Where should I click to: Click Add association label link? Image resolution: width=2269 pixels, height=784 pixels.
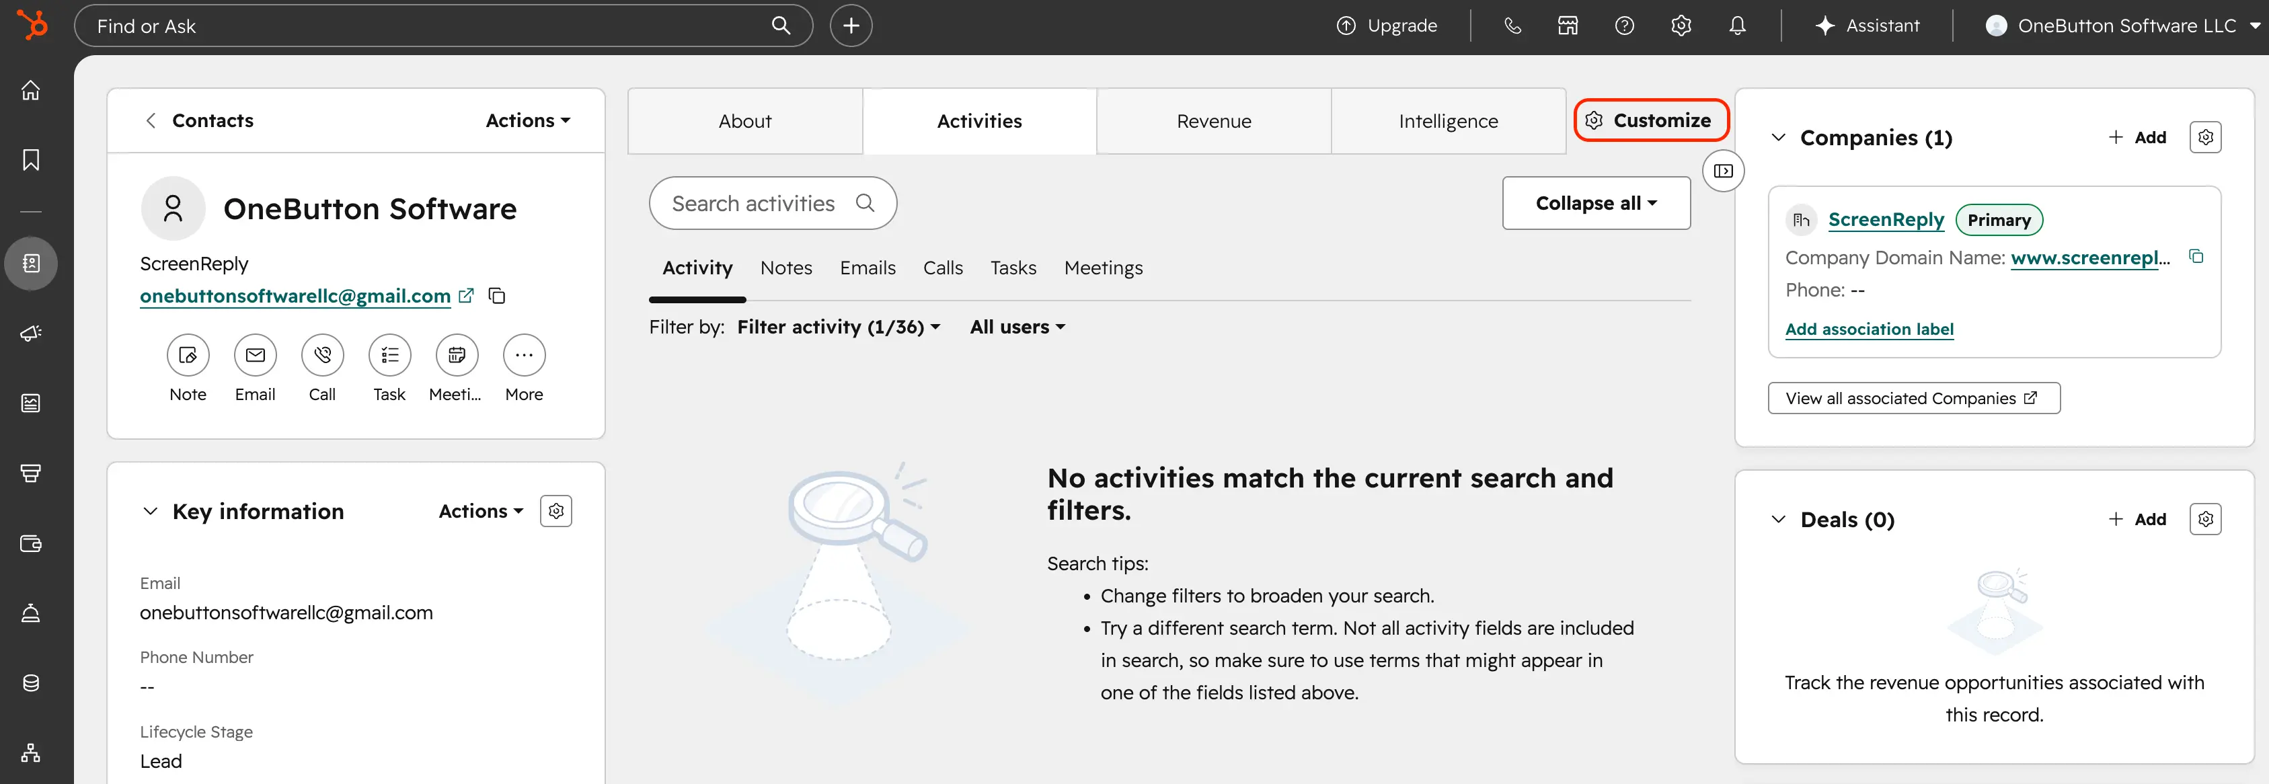[1869, 329]
